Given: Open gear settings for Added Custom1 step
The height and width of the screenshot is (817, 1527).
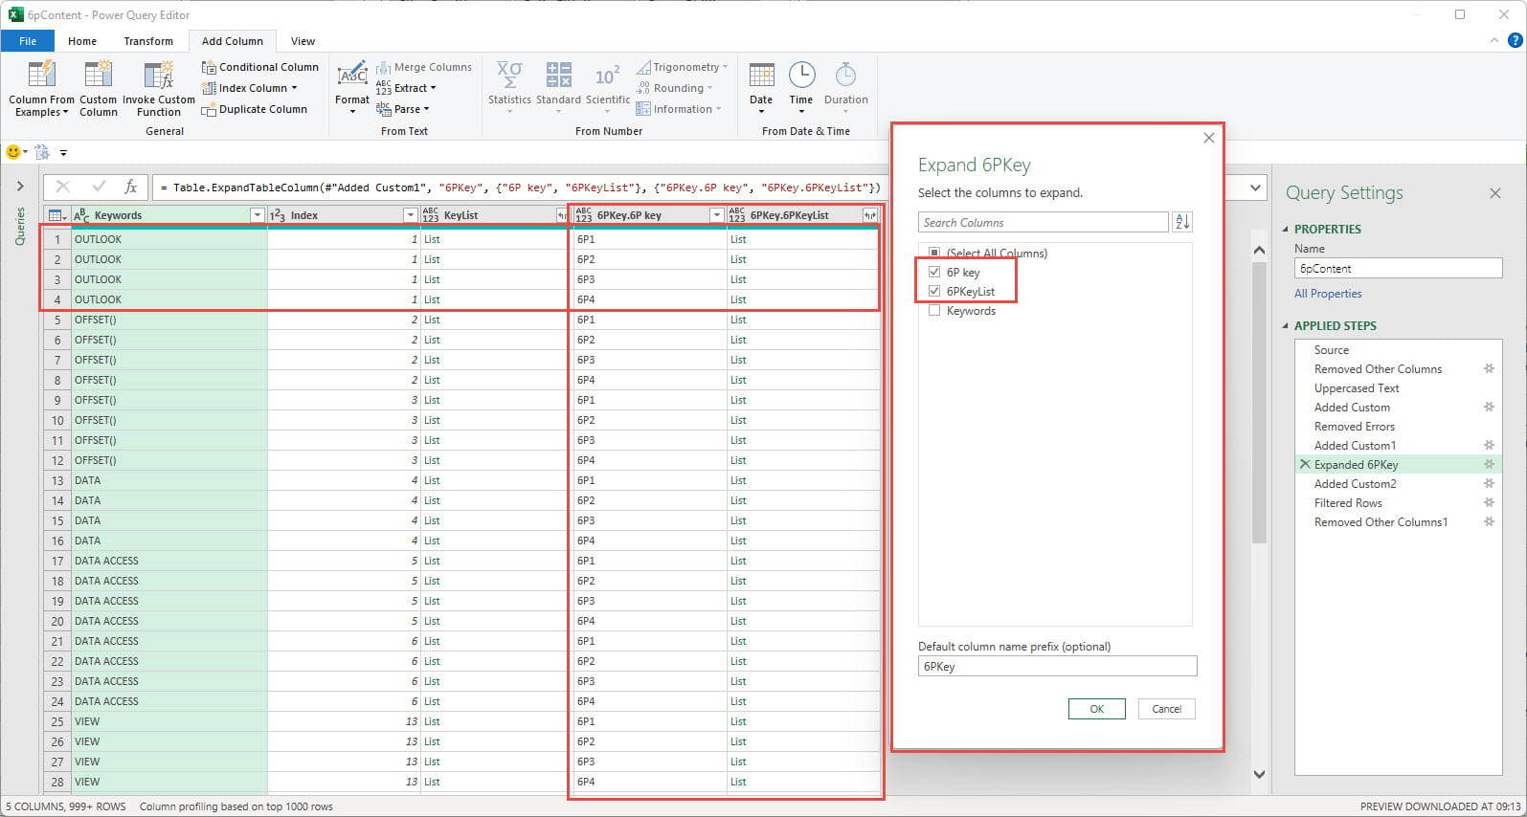Looking at the screenshot, I should coord(1489,446).
